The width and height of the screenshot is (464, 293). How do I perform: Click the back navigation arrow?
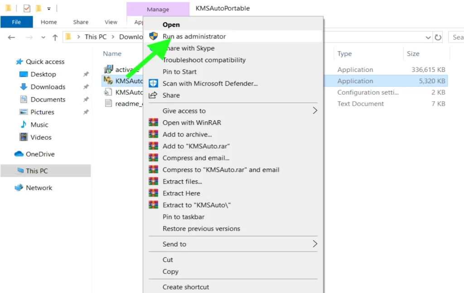pyautogui.click(x=11, y=37)
